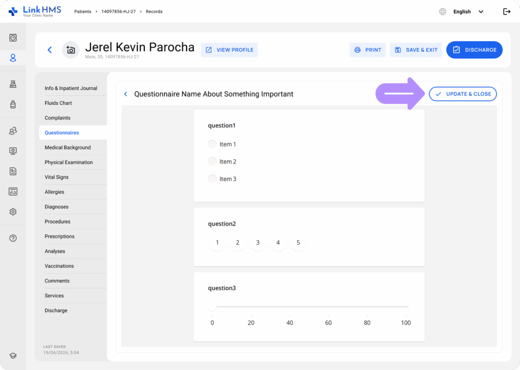Image resolution: width=520 pixels, height=370 pixels.
Task: Choose rating 4 for question2
Action: coord(278,243)
